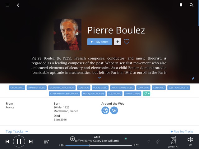199x149 pixels.
Task: Click the Play Top Tracks link
Action: [x=182, y=132]
